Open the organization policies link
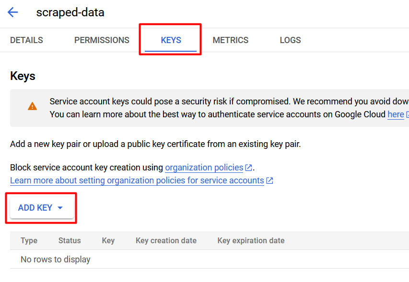Image resolution: width=409 pixels, height=282 pixels. coord(204,168)
